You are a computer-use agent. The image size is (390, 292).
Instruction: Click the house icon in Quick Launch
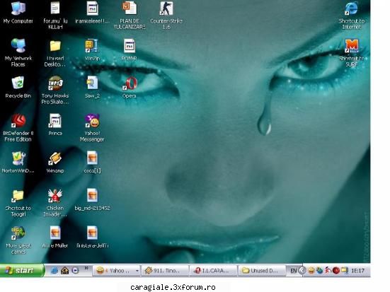(x=64, y=270)
